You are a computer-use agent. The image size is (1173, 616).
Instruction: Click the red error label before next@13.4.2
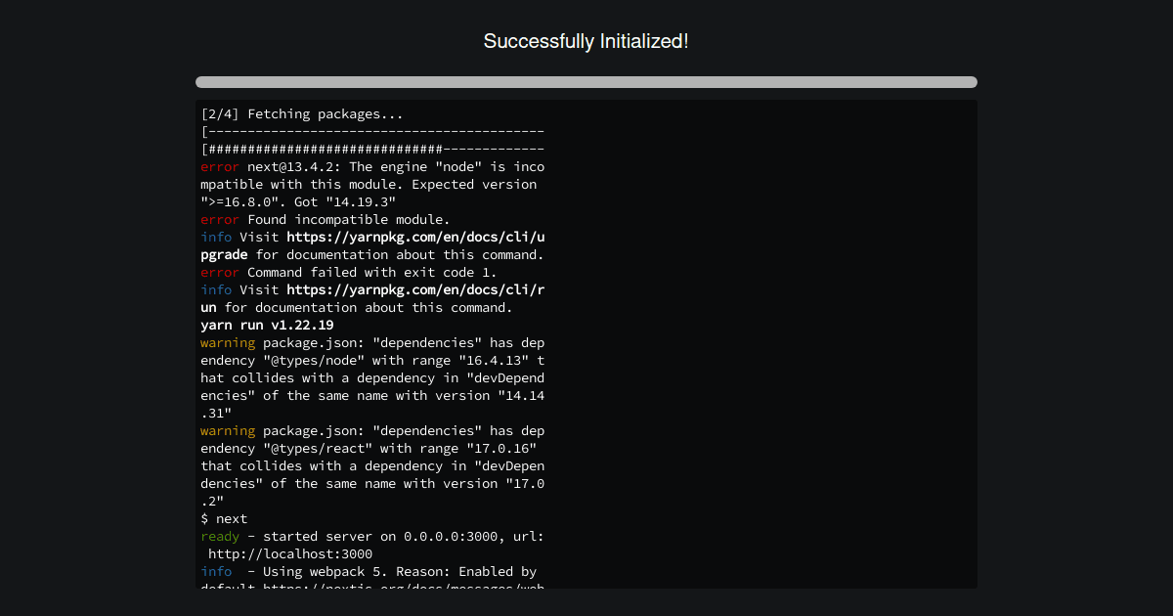[x=220, y=167]
